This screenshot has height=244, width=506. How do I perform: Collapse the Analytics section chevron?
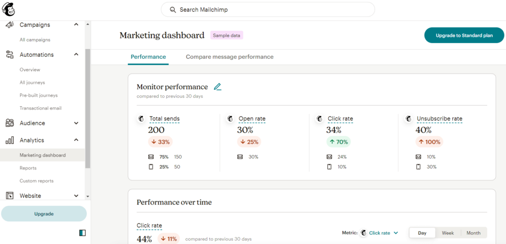coord(76,140)
